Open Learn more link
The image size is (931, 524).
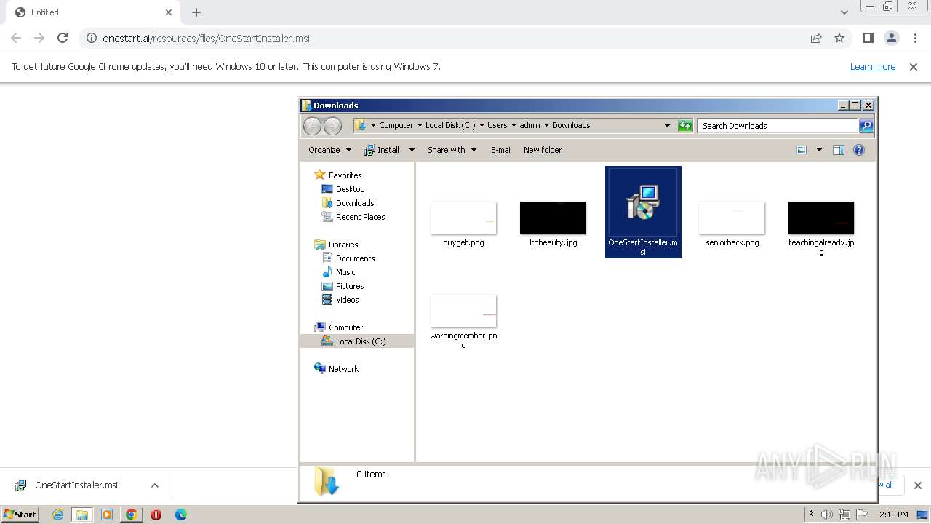(873, 66)
